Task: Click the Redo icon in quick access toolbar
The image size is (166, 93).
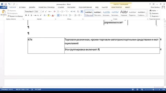Action: tap(14, 4)
